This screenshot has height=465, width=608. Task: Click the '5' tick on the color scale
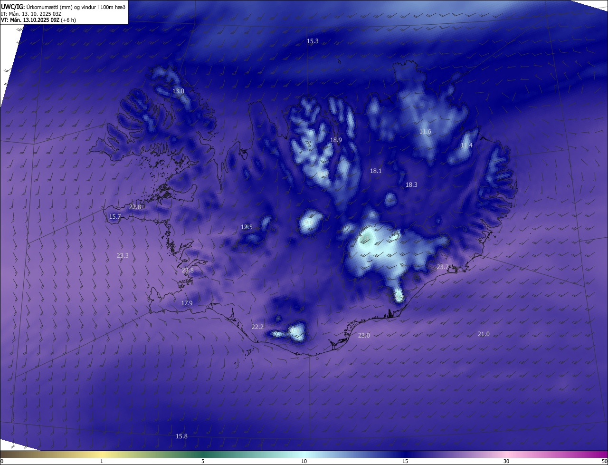203,462
